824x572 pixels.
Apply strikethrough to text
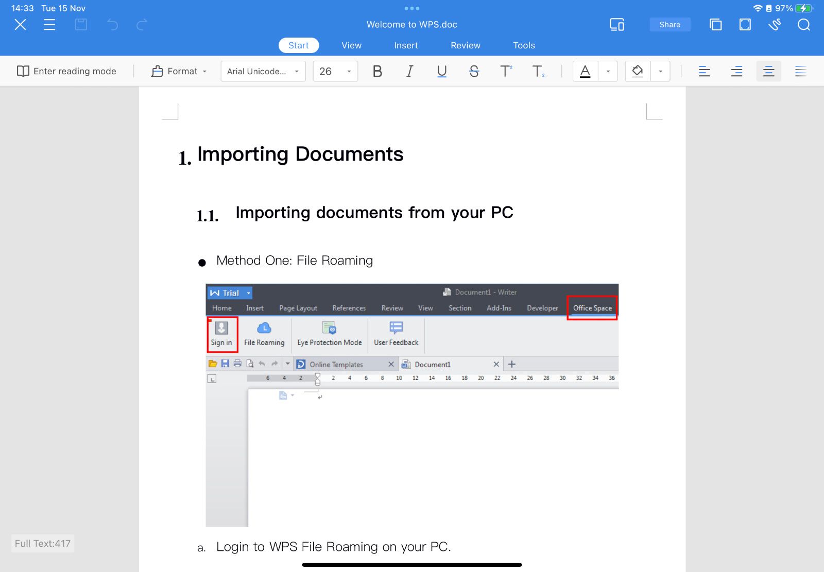(474, 71)
